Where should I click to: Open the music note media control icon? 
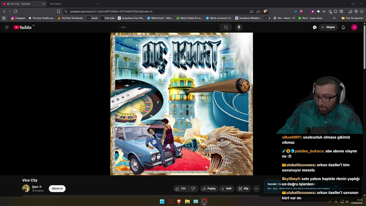click(x=350, y=11)
